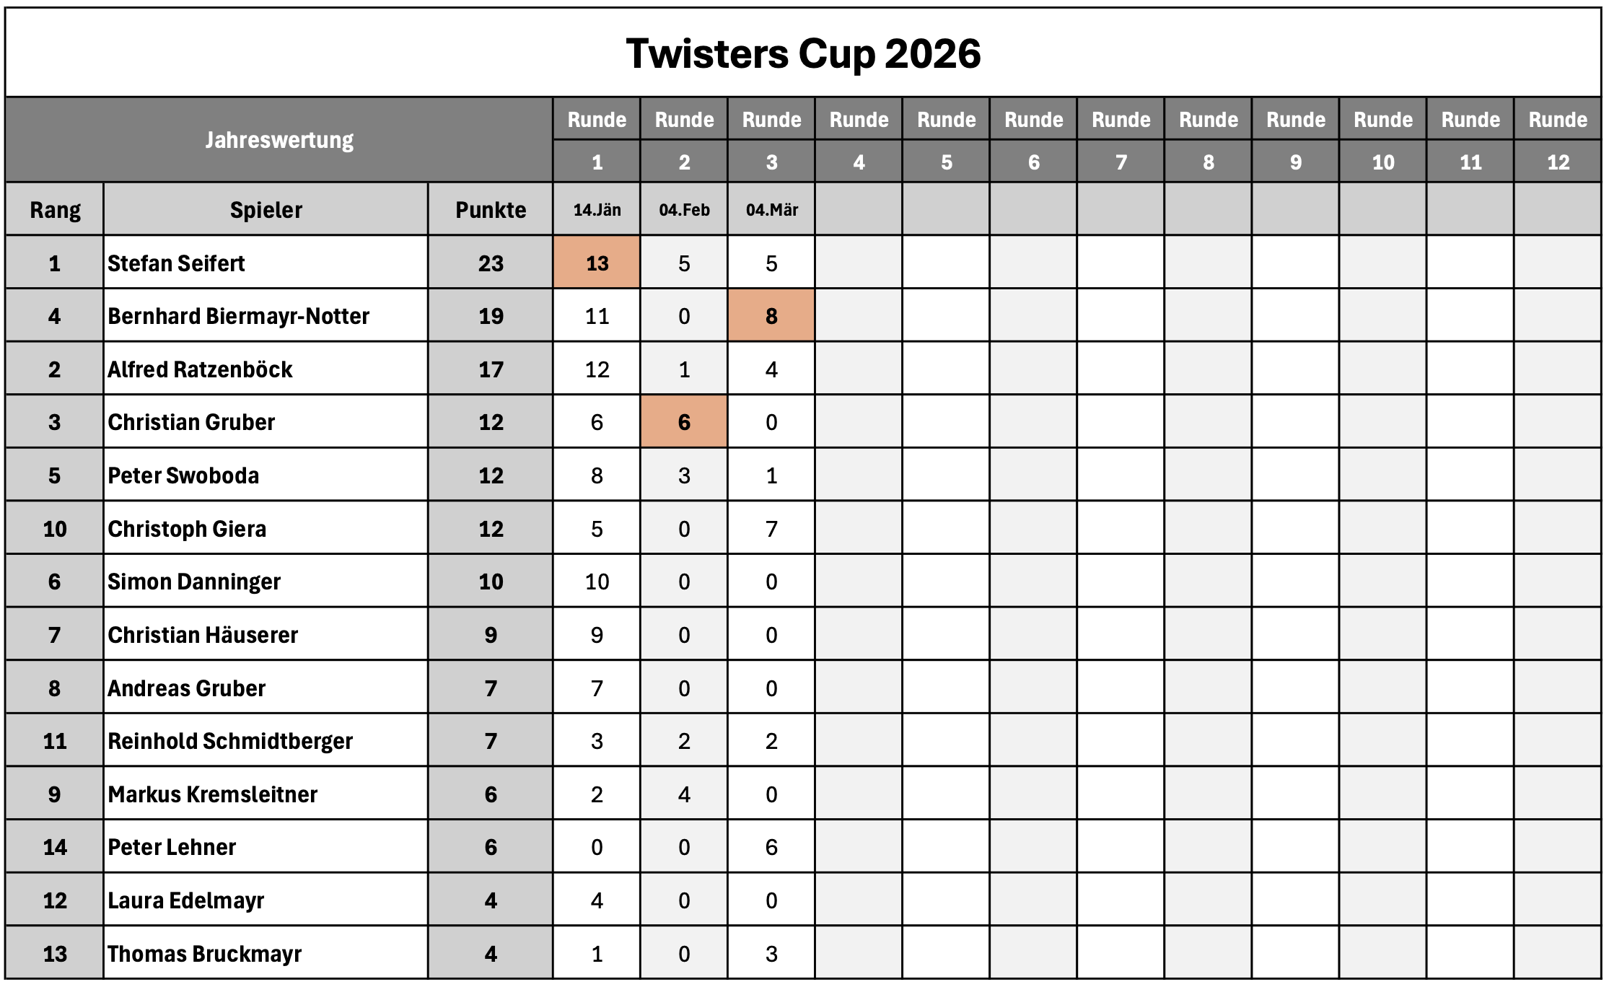
Task: Select the 04.Feb date cell
Action: click(684, 210)
